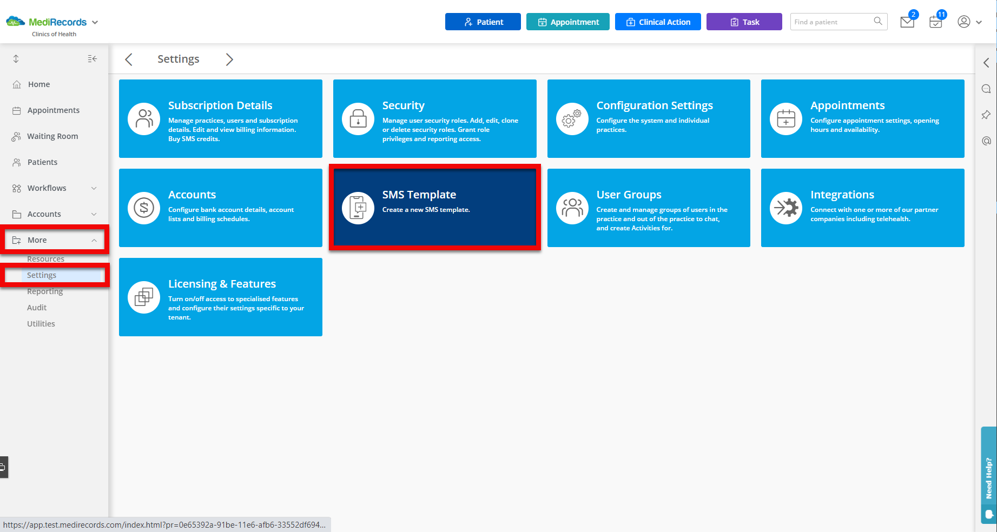Expand the user profile dropdown chevron
This screenshot has height=532, width=997.
point(979,22)
